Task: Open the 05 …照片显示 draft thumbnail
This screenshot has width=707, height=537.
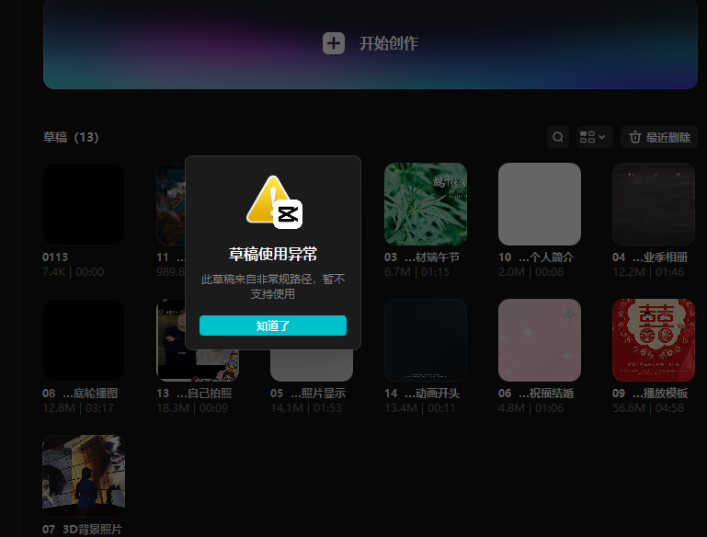Action: [312, 365]
